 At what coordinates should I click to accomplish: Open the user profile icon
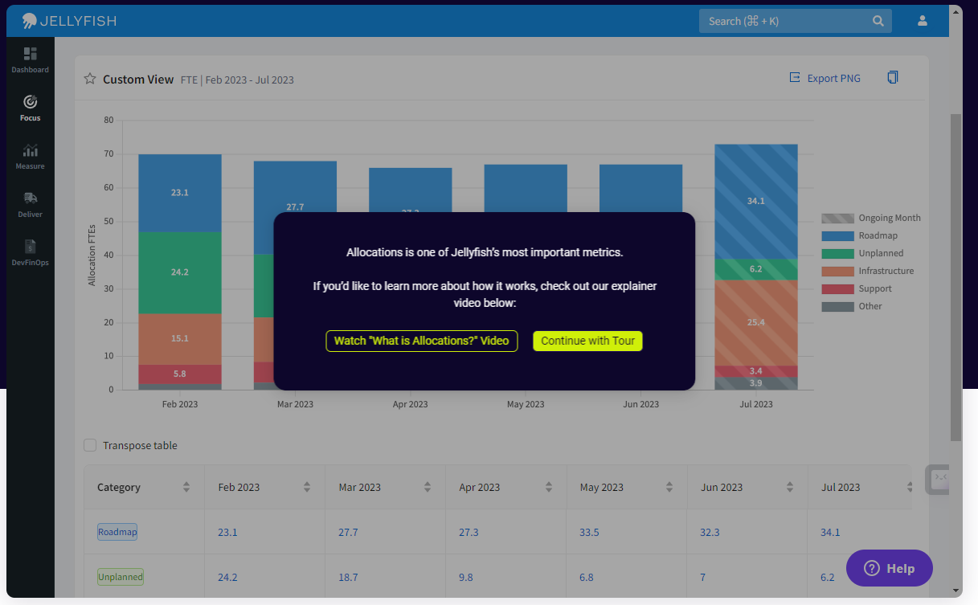(923, 21)
